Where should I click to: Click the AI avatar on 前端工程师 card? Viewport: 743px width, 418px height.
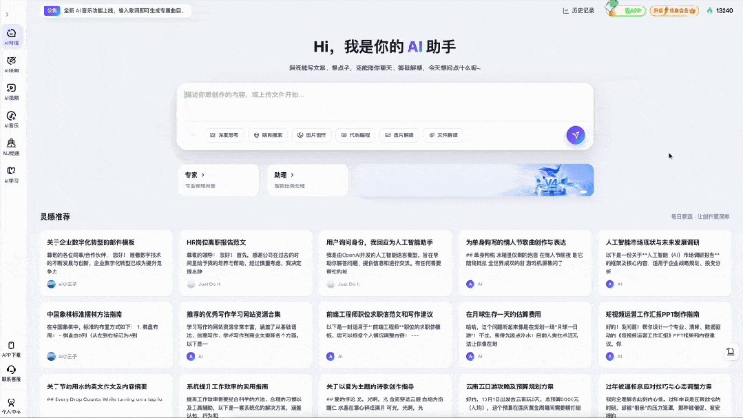point(331,357)
